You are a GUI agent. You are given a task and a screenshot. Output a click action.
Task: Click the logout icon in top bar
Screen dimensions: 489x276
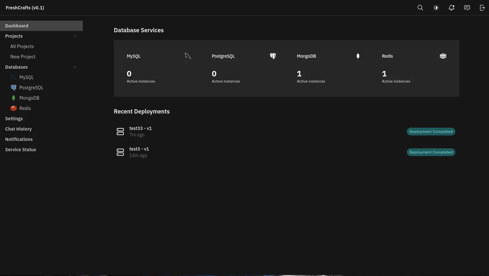click(482, 8)
